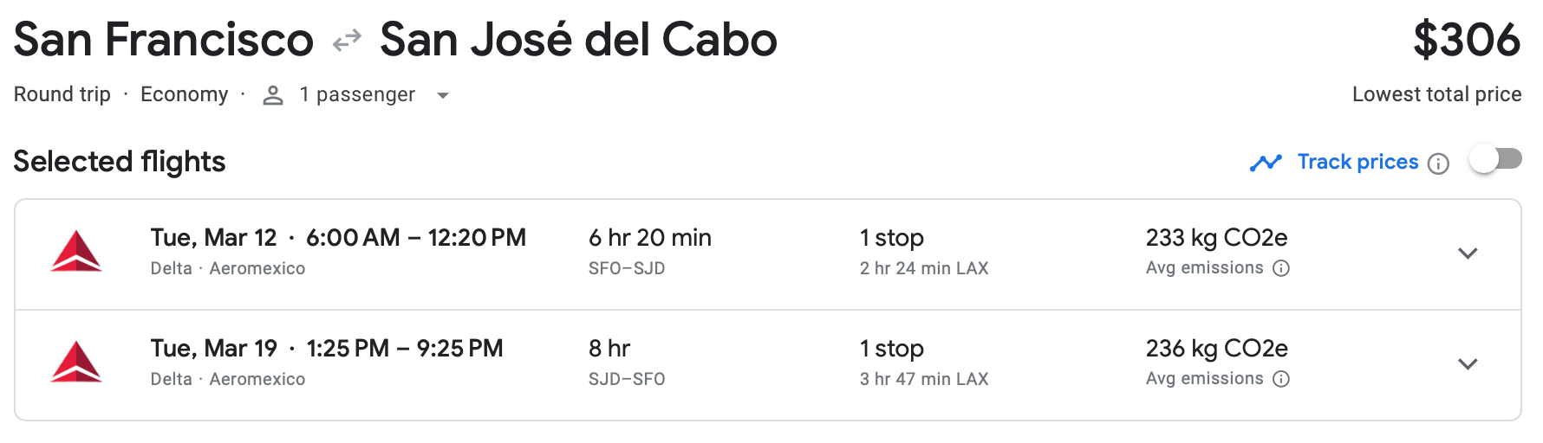
Task: Click the Track prices graph icon
Action: [1266, 163]
